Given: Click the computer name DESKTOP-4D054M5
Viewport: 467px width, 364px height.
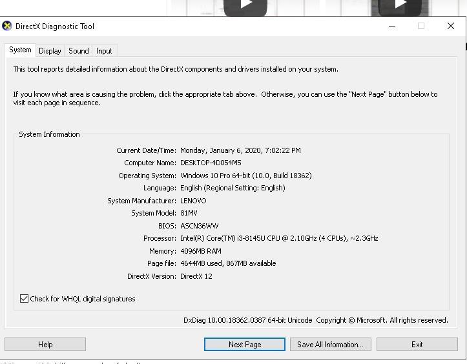Looking at the screenshot, I should (x=211, y=163).
